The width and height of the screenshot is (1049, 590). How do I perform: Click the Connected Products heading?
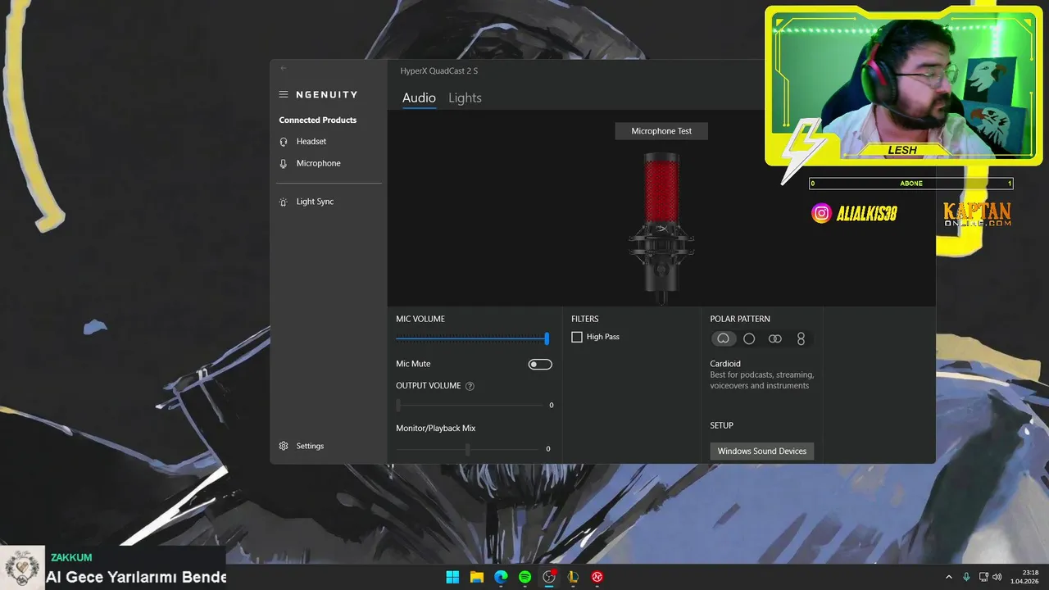coord(318,120)
